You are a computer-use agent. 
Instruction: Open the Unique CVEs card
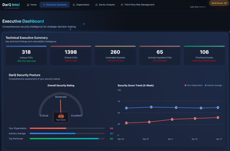click(x=26, y=56)
